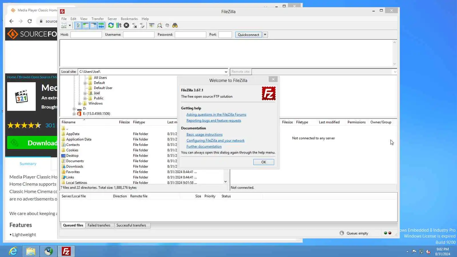Reconnect to the last used server
The height and width of the screenshot is (257, 457).
tap(142, 25)
